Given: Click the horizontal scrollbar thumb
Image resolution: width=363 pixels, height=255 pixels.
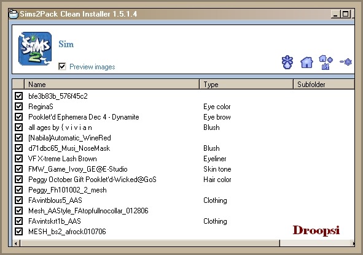Looking at the screenshot, I should 150,243.
